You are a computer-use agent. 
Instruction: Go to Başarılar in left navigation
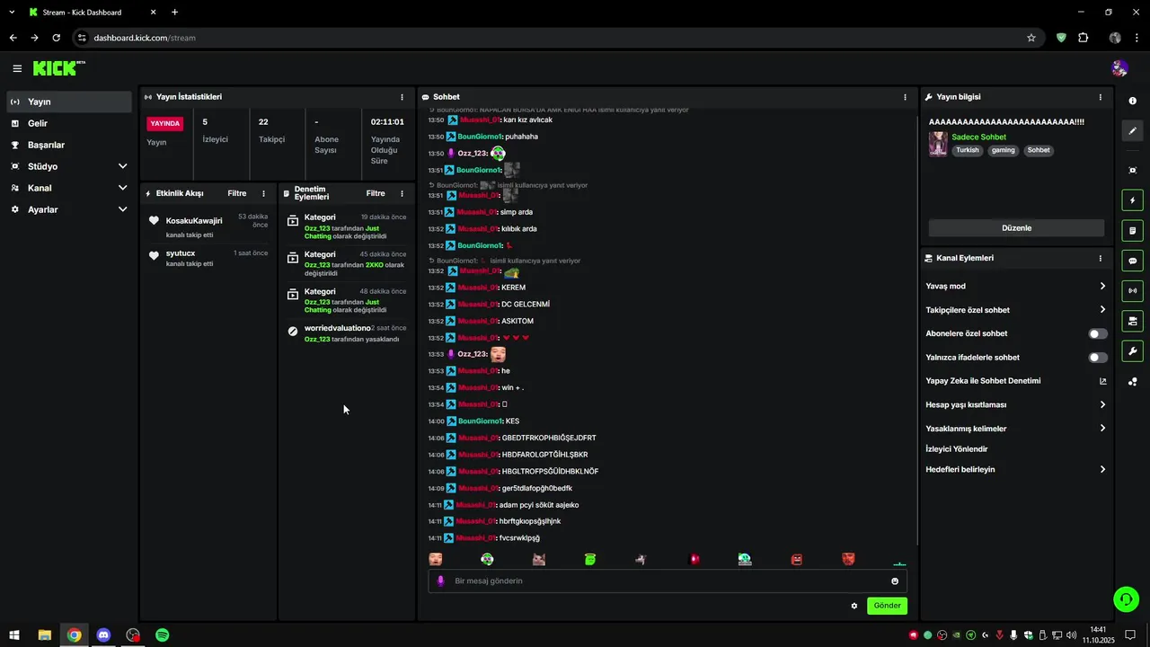[69, 145]
